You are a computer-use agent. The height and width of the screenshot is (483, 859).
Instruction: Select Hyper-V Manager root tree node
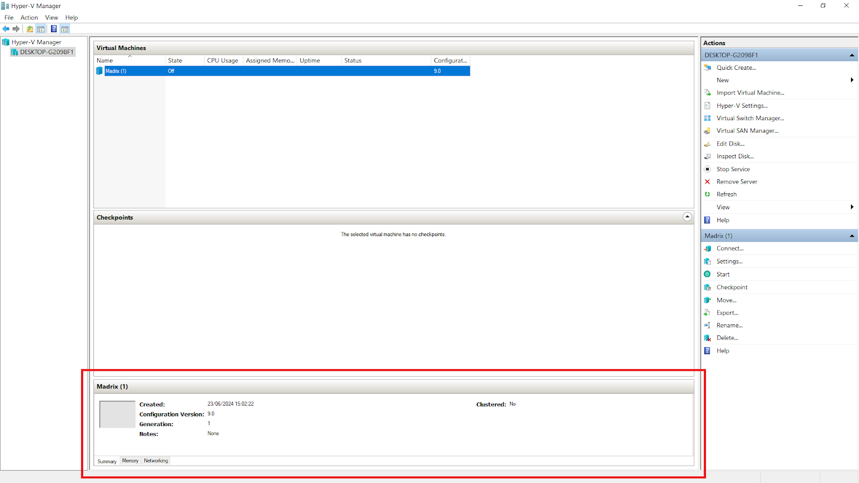(37, 42)
